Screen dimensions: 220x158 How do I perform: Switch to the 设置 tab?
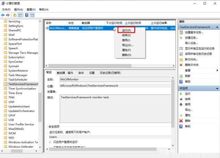92,73
